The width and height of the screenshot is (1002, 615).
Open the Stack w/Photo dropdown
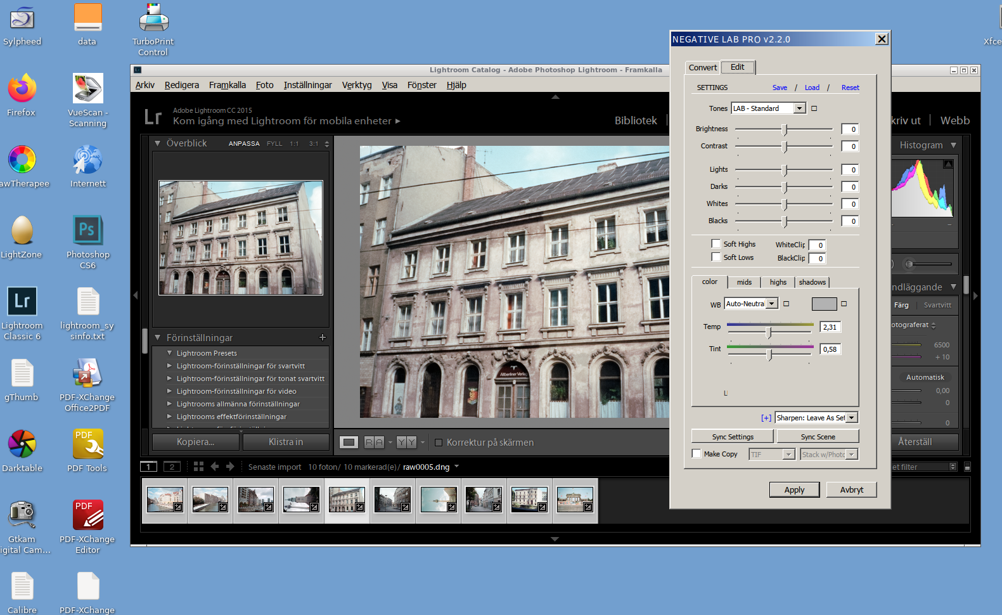pos(829,454)
